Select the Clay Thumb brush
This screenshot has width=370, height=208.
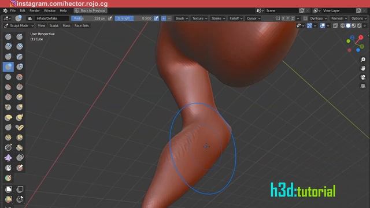(8, 57)
